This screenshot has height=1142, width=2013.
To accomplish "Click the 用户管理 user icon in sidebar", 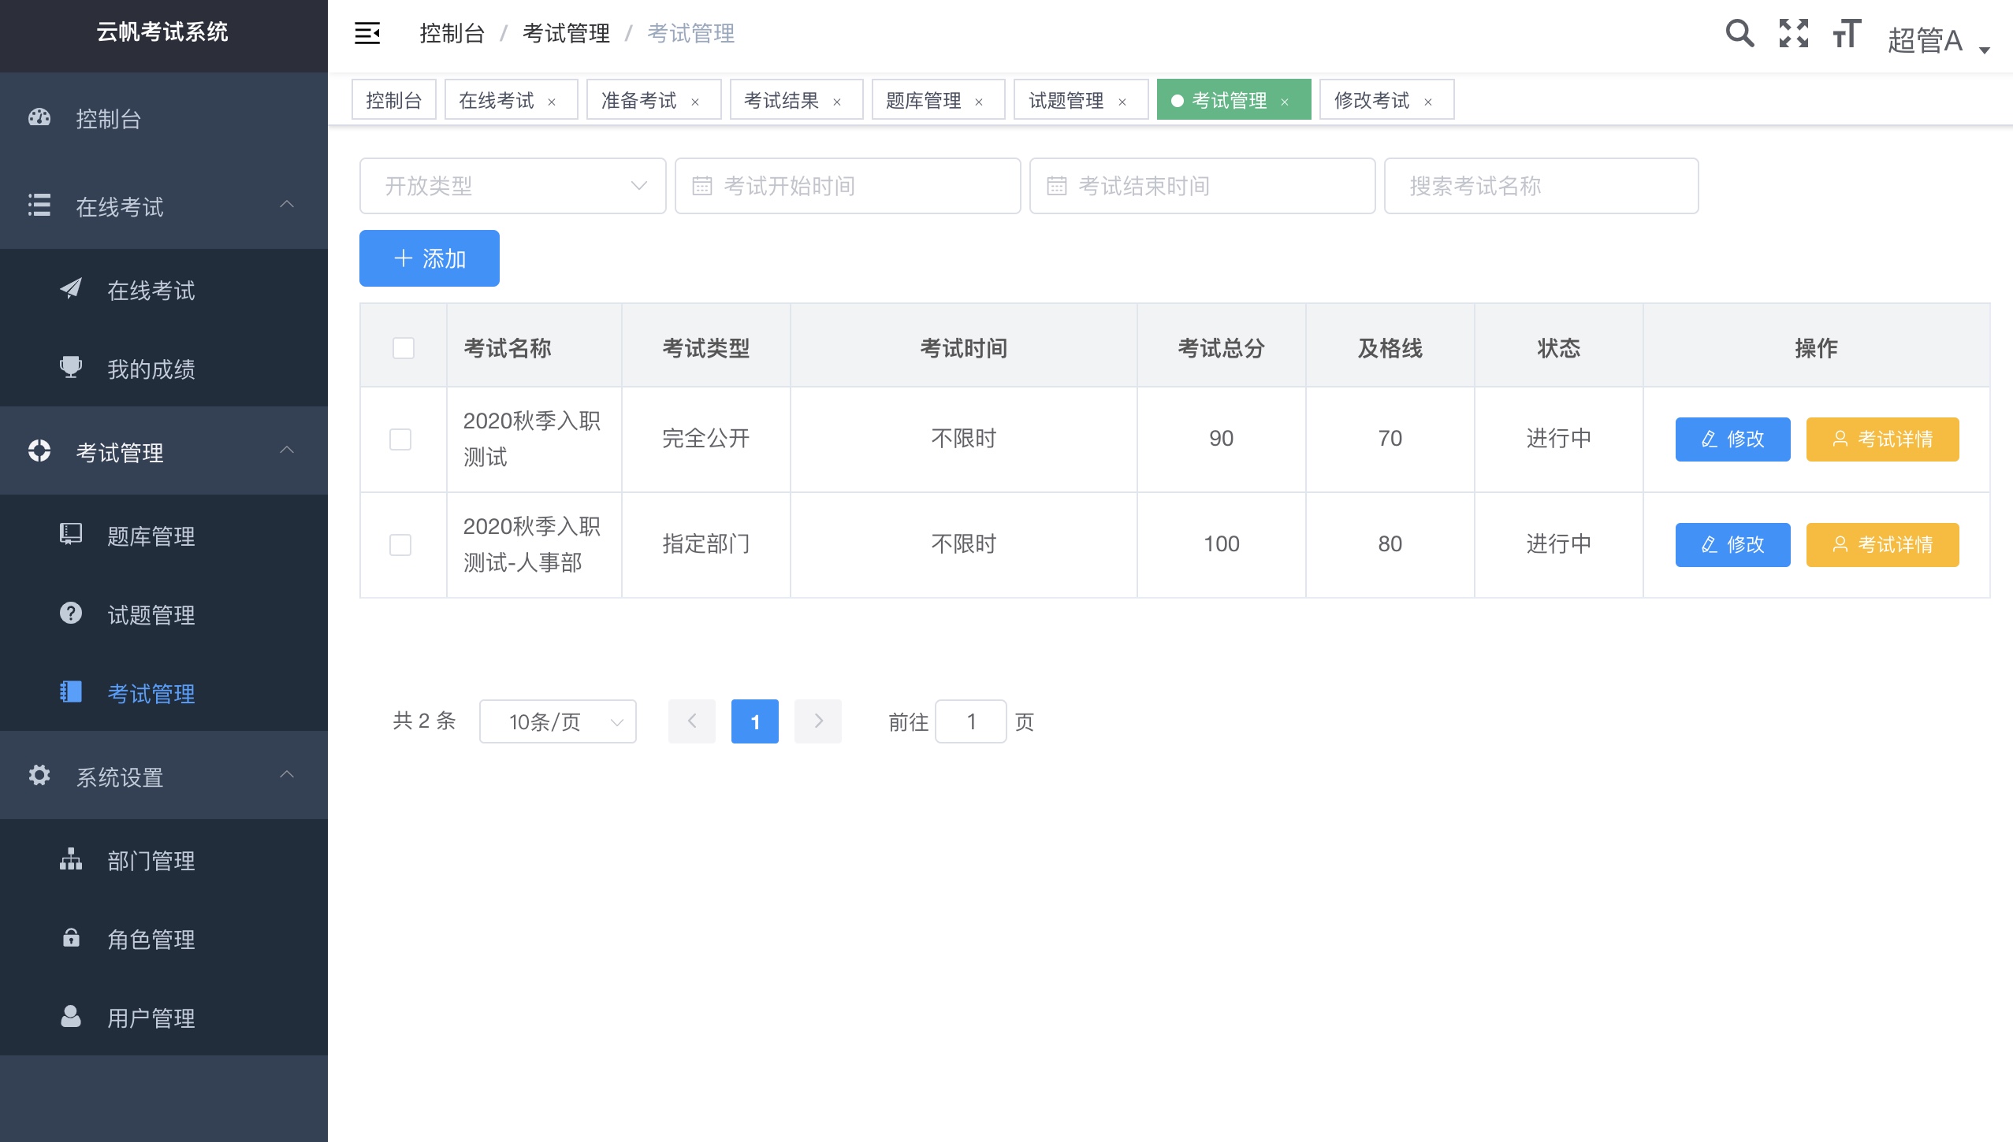I will pyautogui.click(x=70, y=1017).
